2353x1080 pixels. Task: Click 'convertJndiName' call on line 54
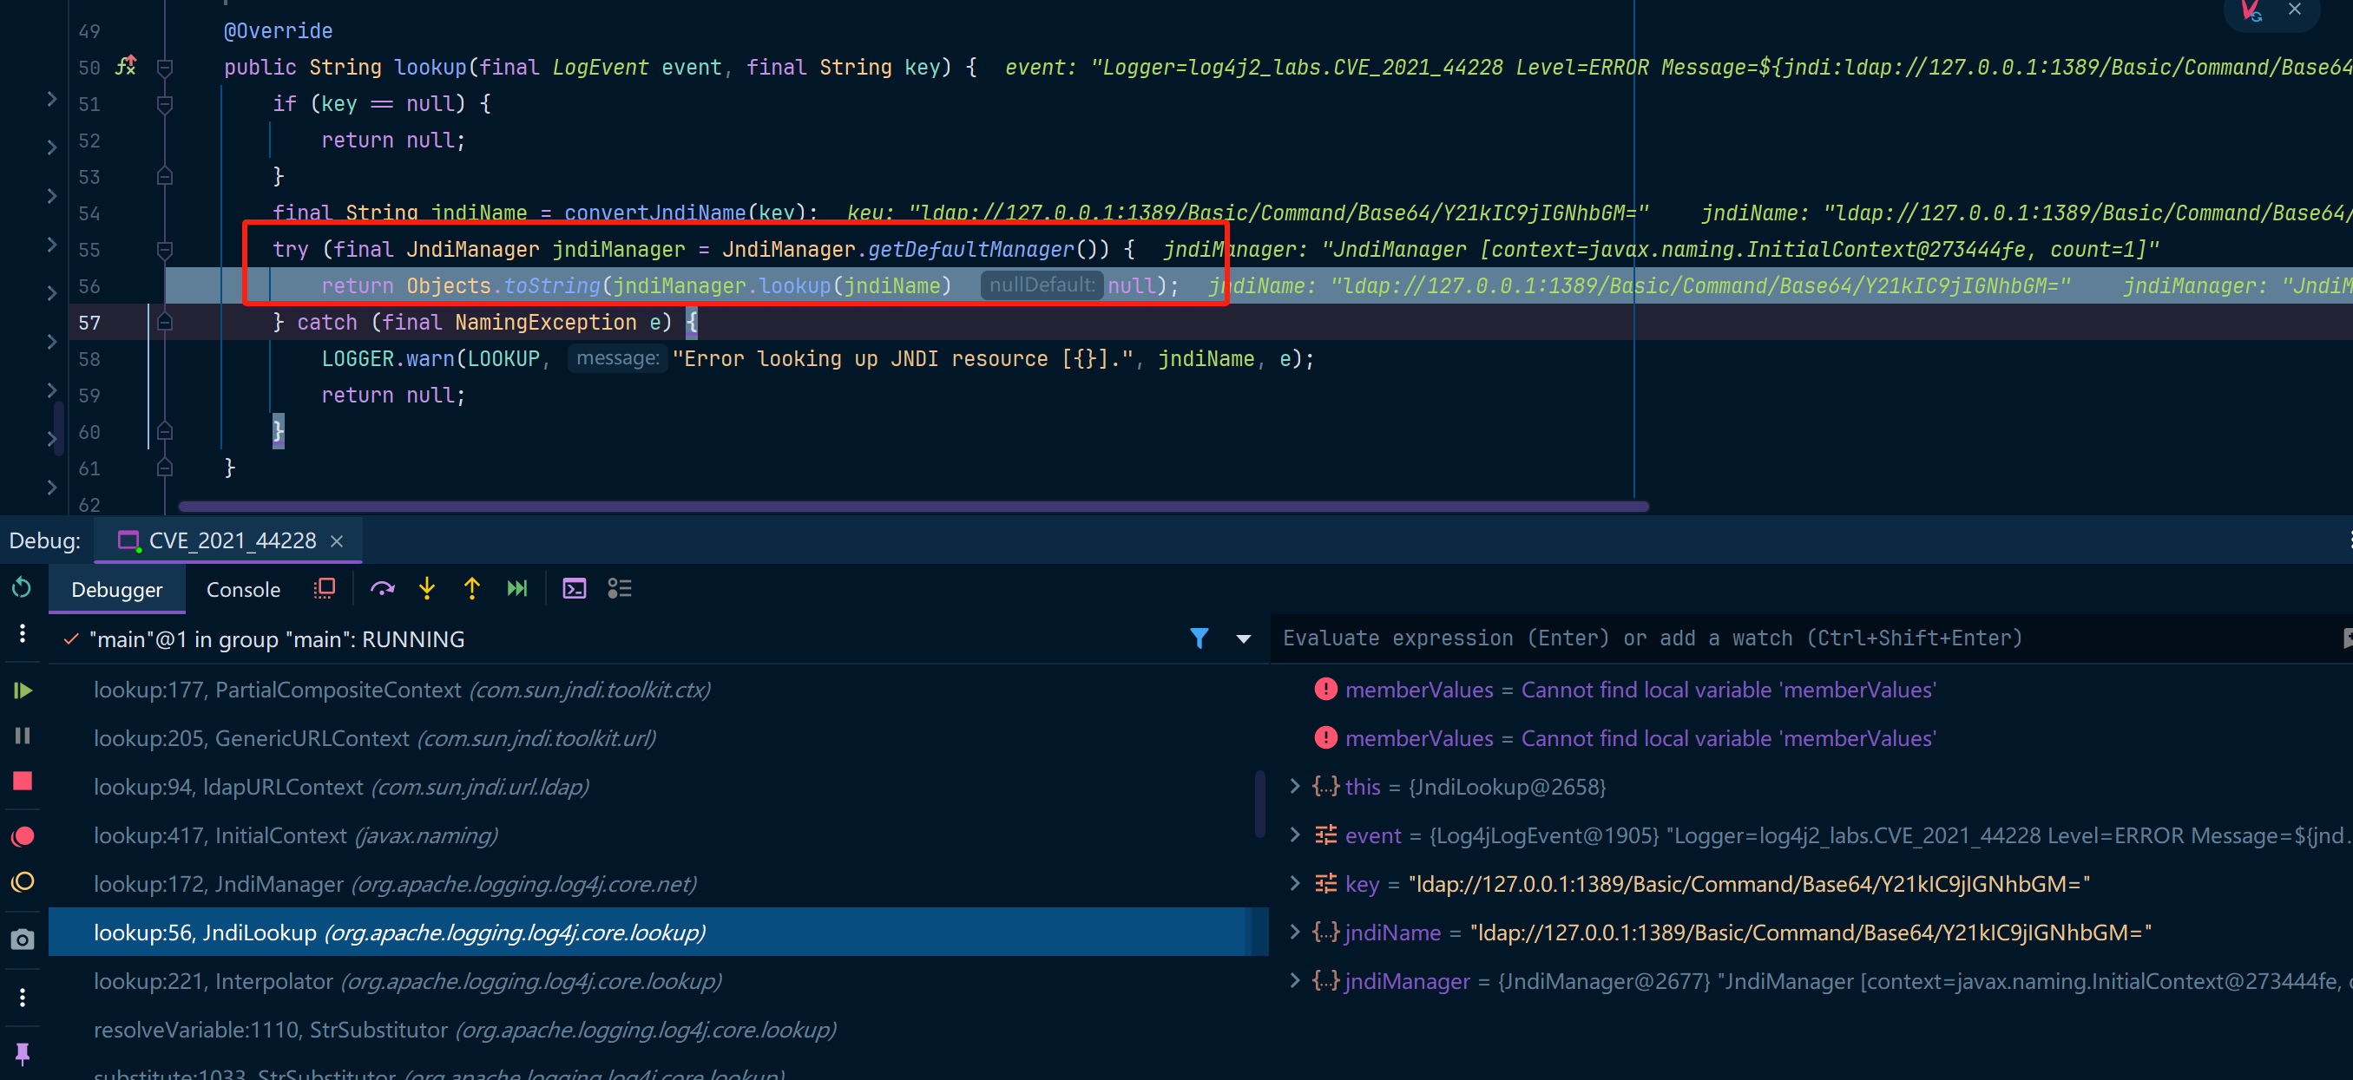tap(655, 213)
